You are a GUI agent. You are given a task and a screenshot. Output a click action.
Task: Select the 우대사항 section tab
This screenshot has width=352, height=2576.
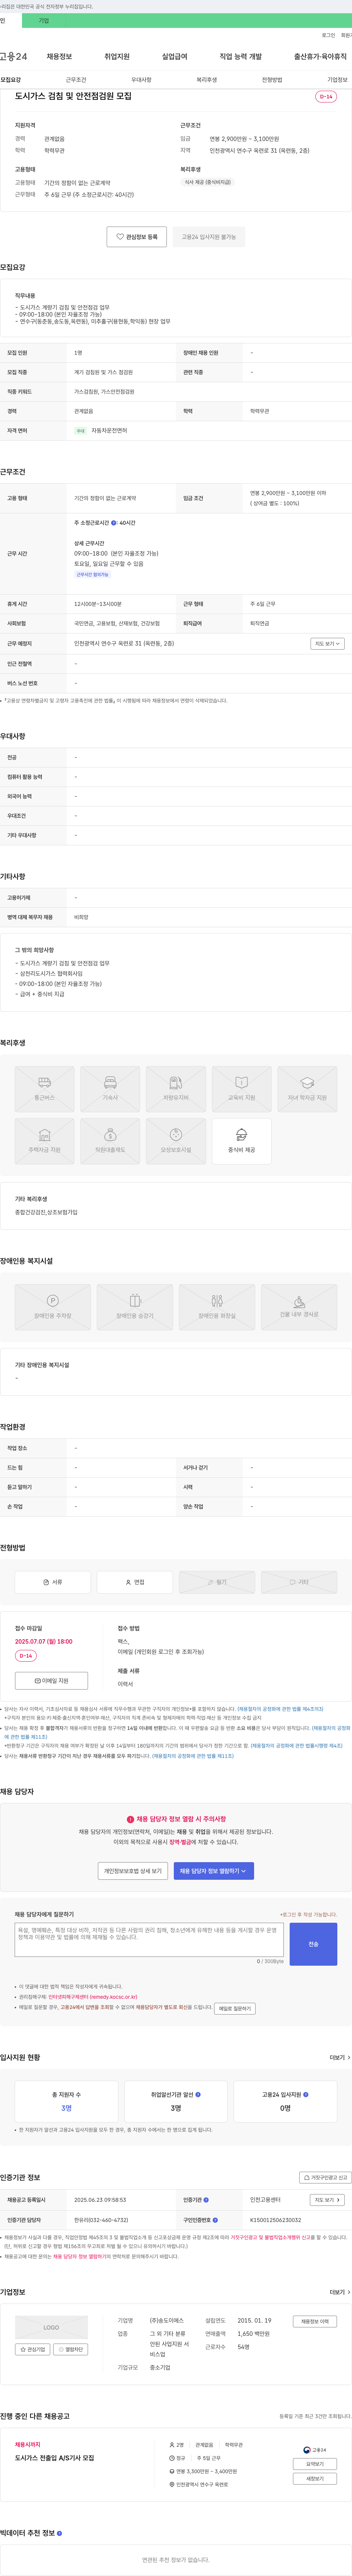[x=142, y=80]
